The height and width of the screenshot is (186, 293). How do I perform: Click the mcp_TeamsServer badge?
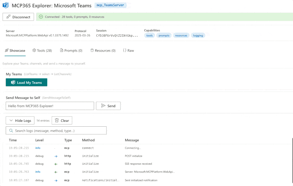(110, 5)
